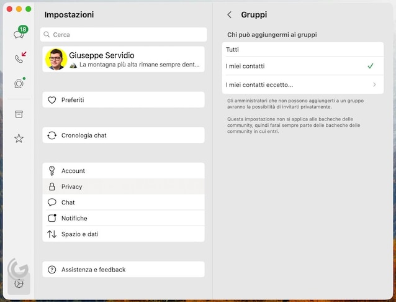Select the Tutti option
396x302 pixels.
pyautogui.click(x=302, y=50)
